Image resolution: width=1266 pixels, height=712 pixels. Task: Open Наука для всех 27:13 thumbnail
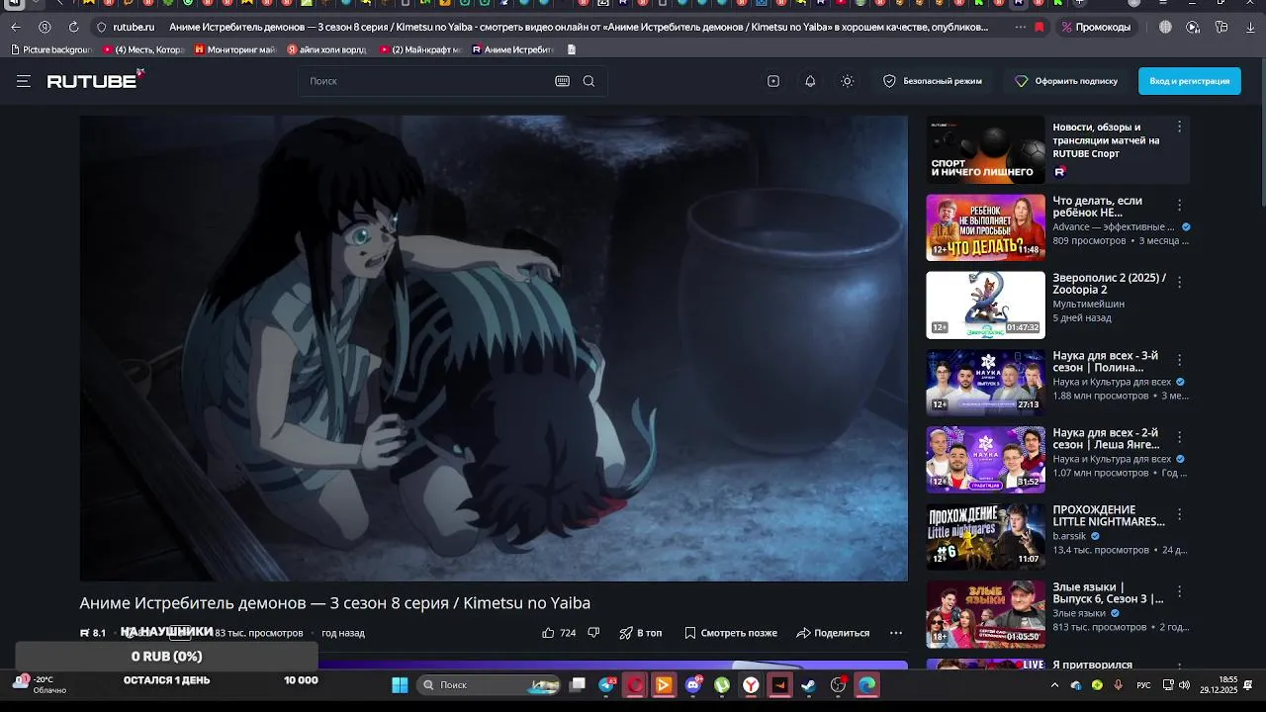pyautogui.click(x=985, y=382)
